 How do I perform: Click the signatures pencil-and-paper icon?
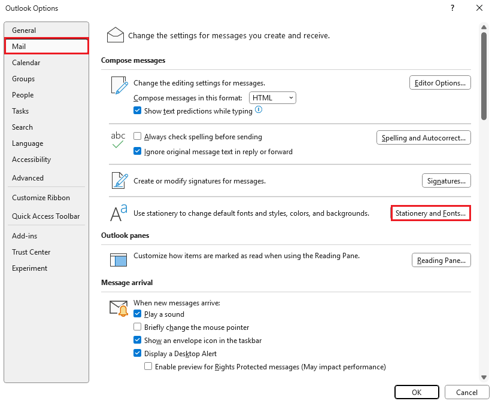tap(118, 179)
